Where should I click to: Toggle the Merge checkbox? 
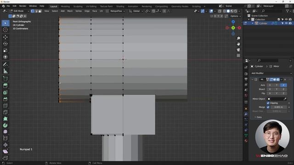(268, 107)
